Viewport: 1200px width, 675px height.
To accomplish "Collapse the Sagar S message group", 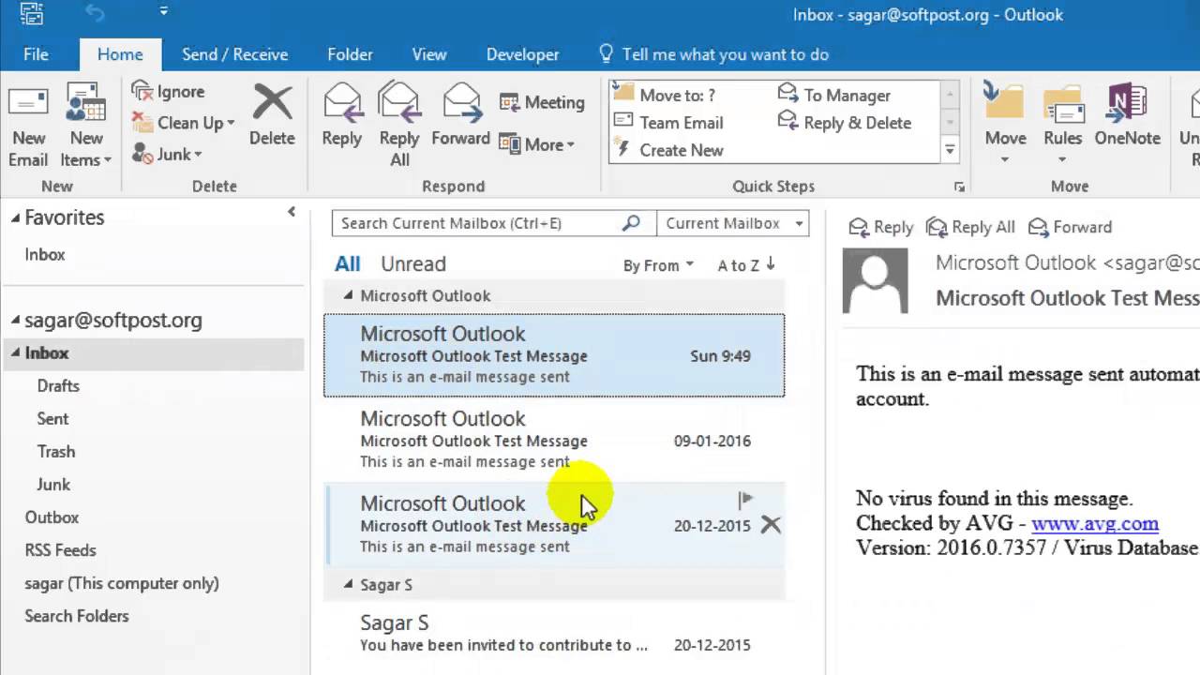I will pos(348,584).
